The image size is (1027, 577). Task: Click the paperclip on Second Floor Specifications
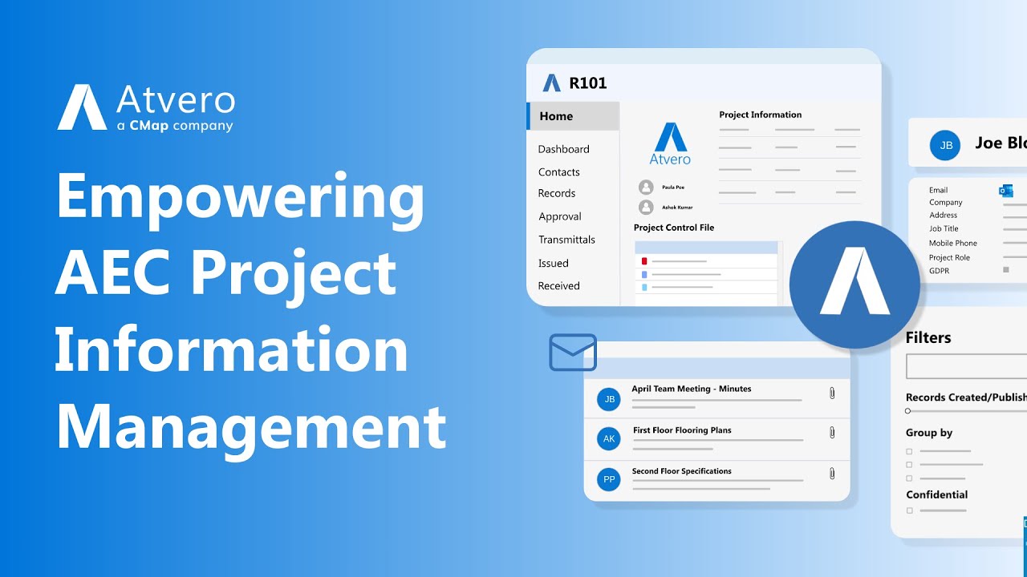832,474
